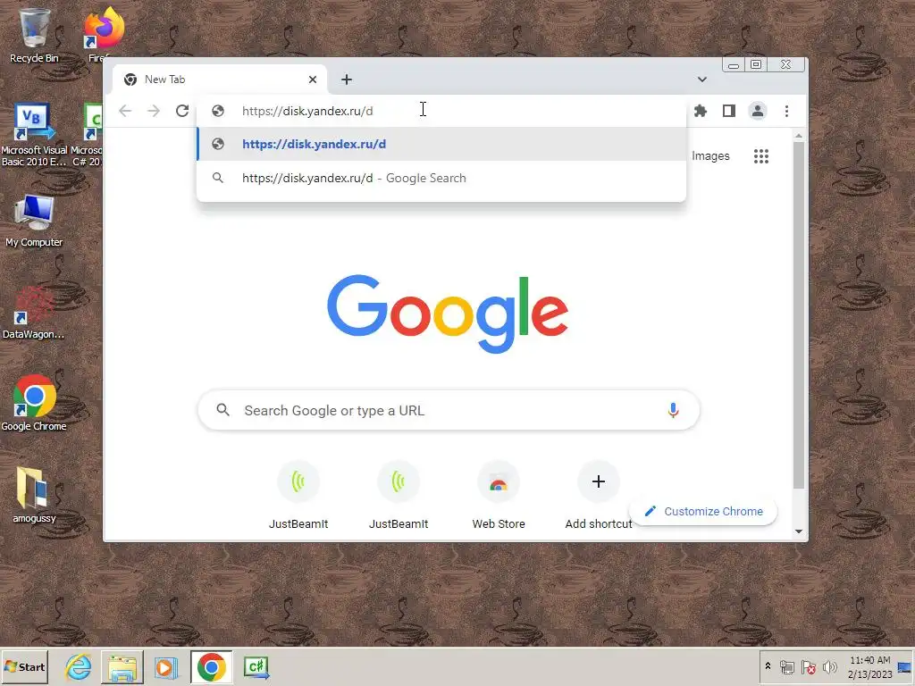The image size is (915, 686).
Task: Select the https://disk.yandex.ru/d URL suggestion
Action: pyautogui.click(x=441, y=144)
